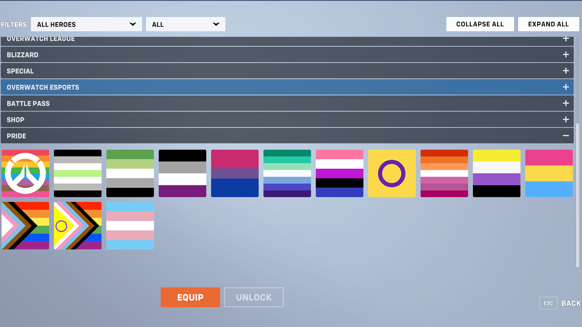Expand the Special category row
The height and width of the screenshot is (327, 582).
[x=287, y=71]
